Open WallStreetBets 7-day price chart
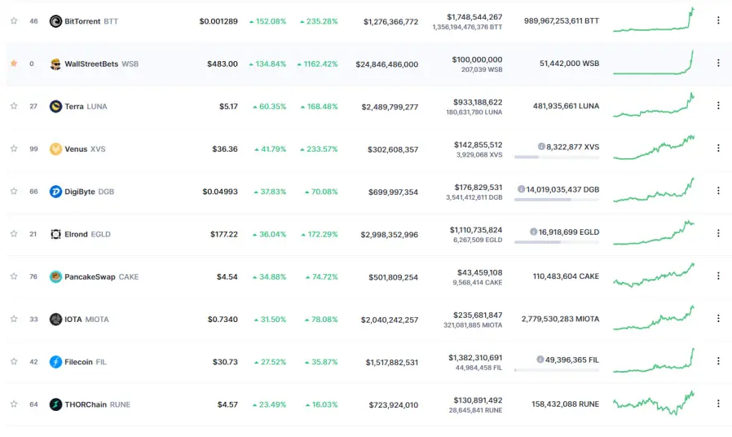Image resolution: width=732 pixels, height=437 pixels. tap(654, 62)
